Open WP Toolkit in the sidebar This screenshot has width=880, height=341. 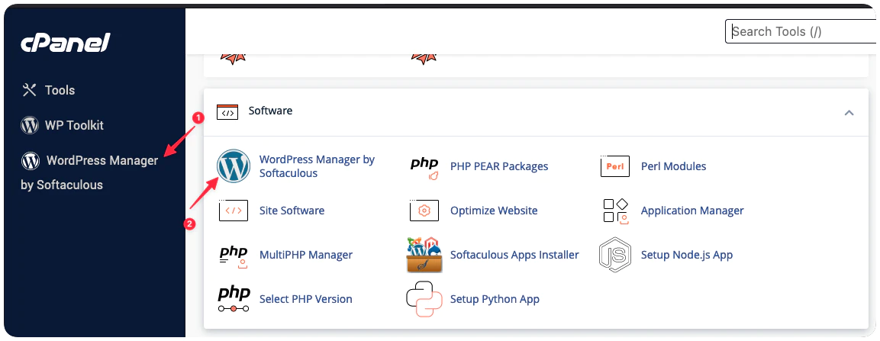(x=73, y=125)
